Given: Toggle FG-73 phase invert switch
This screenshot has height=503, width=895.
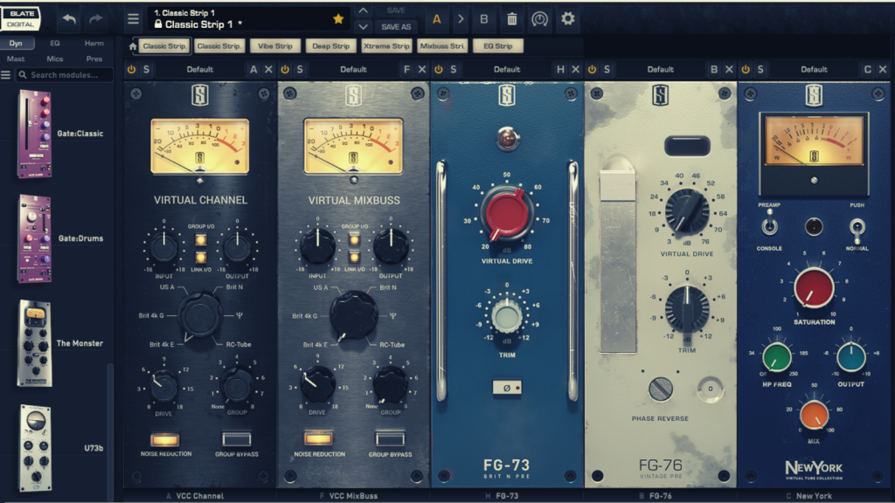Looking at the screenshot, I should coord(506,388).
